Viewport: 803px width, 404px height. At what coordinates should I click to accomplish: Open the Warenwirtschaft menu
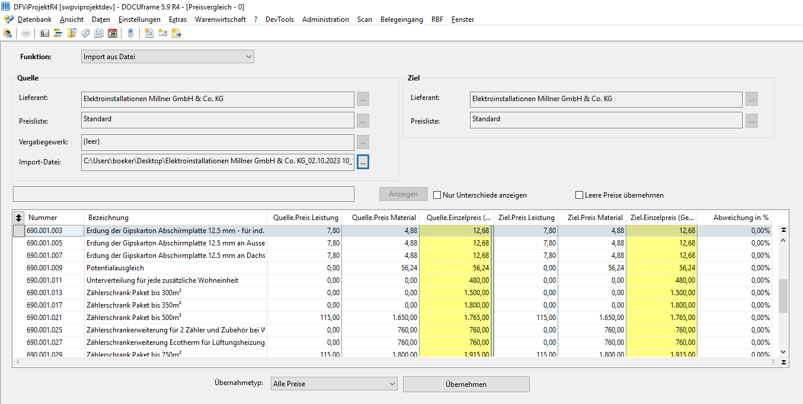(x=220, y=20)
